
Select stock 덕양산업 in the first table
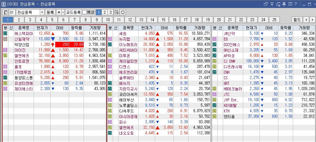click(22, 45)
